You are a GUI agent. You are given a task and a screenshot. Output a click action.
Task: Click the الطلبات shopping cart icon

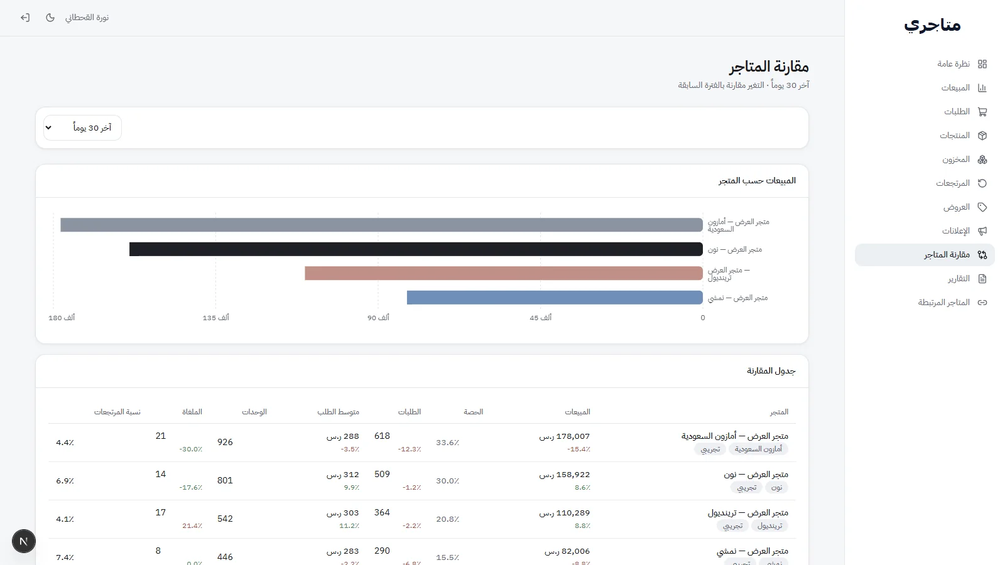(982, 112)
